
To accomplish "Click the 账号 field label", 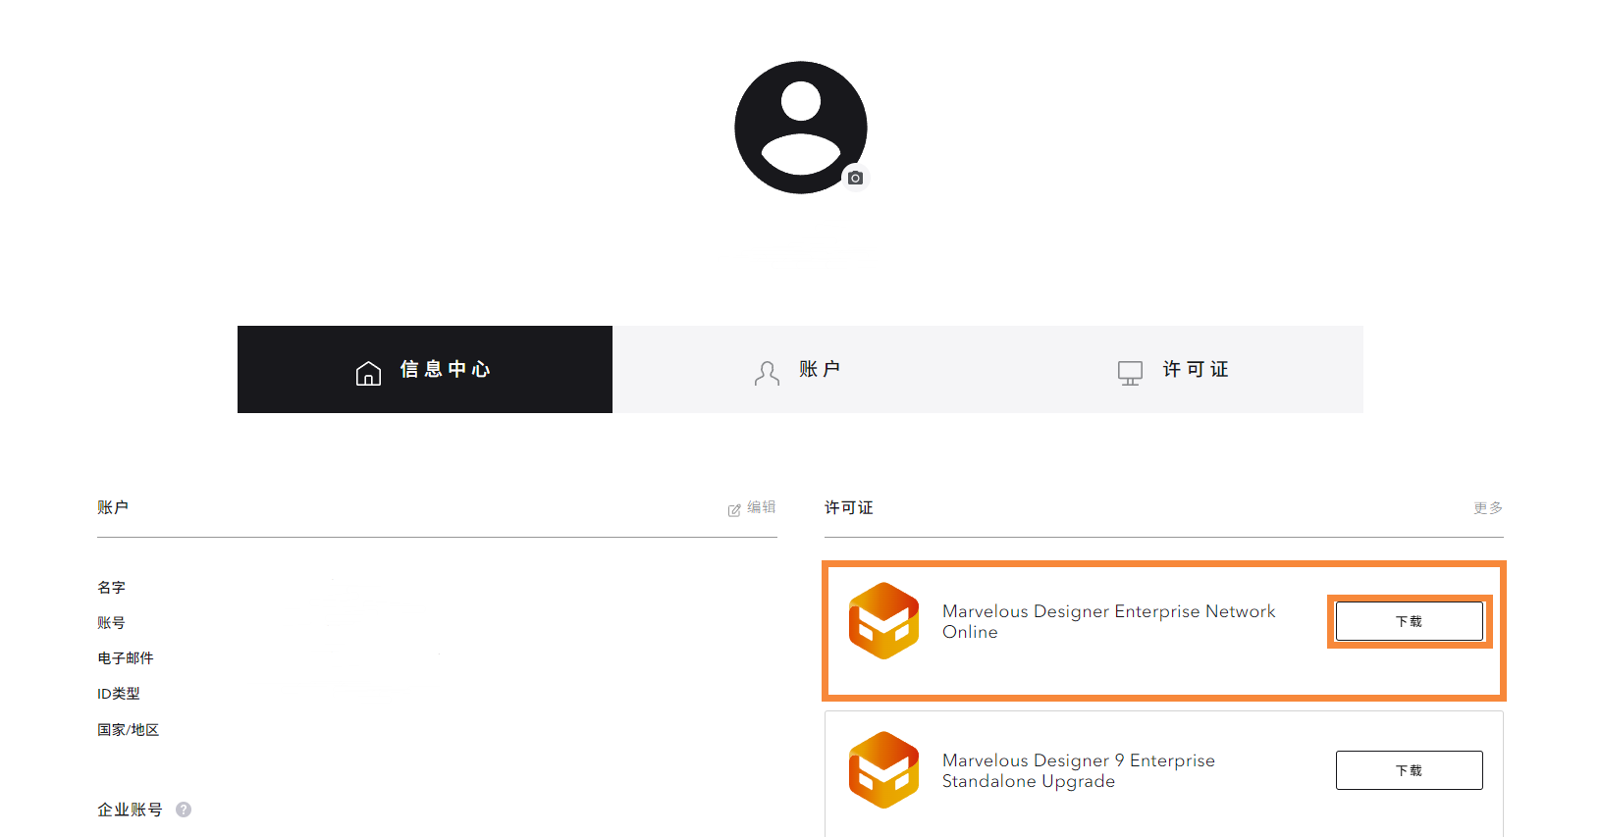I will click(111, 622).
